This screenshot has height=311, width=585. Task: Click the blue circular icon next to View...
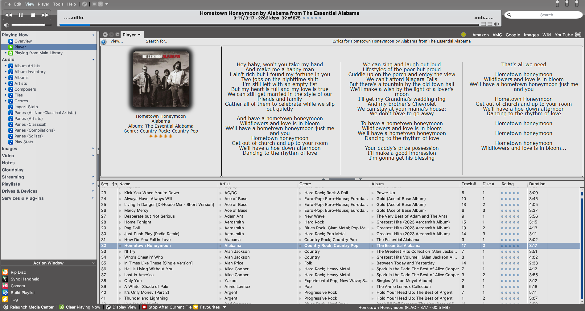[104, 42]
